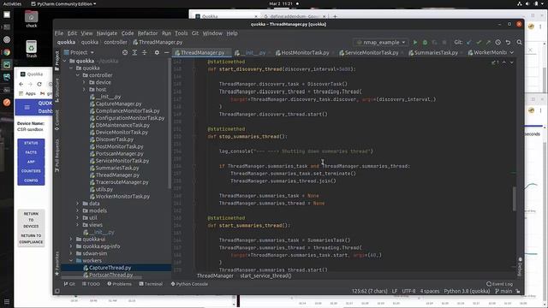Expand the models folder in project tree
Screen dimensions: 548x308
click(x=78, y=210)
